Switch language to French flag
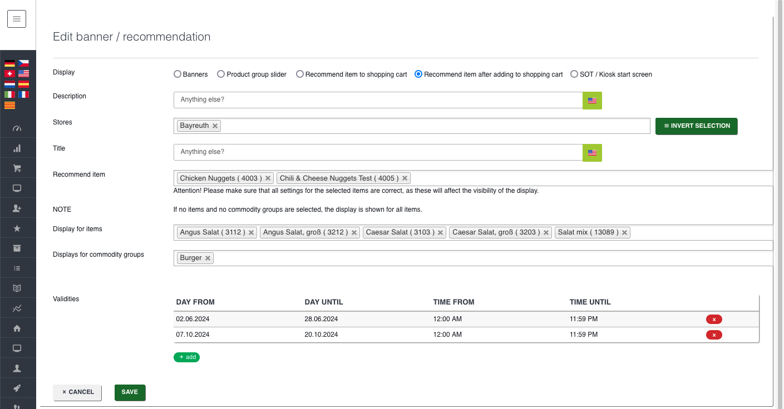 pyautogui.click(x=23, y=95)
